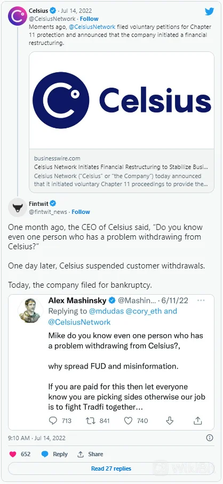This screenshot has width=223, height=484.
Task: Click the blue Reply speech bubble icon
Action: click(x=45, y=454)
